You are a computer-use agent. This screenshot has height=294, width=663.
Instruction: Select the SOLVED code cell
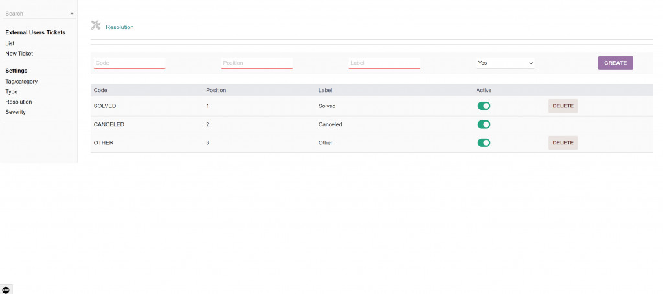click(105, 106)
